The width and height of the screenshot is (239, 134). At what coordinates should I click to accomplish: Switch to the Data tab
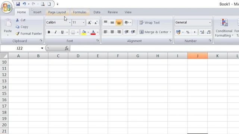pos(97,12)
